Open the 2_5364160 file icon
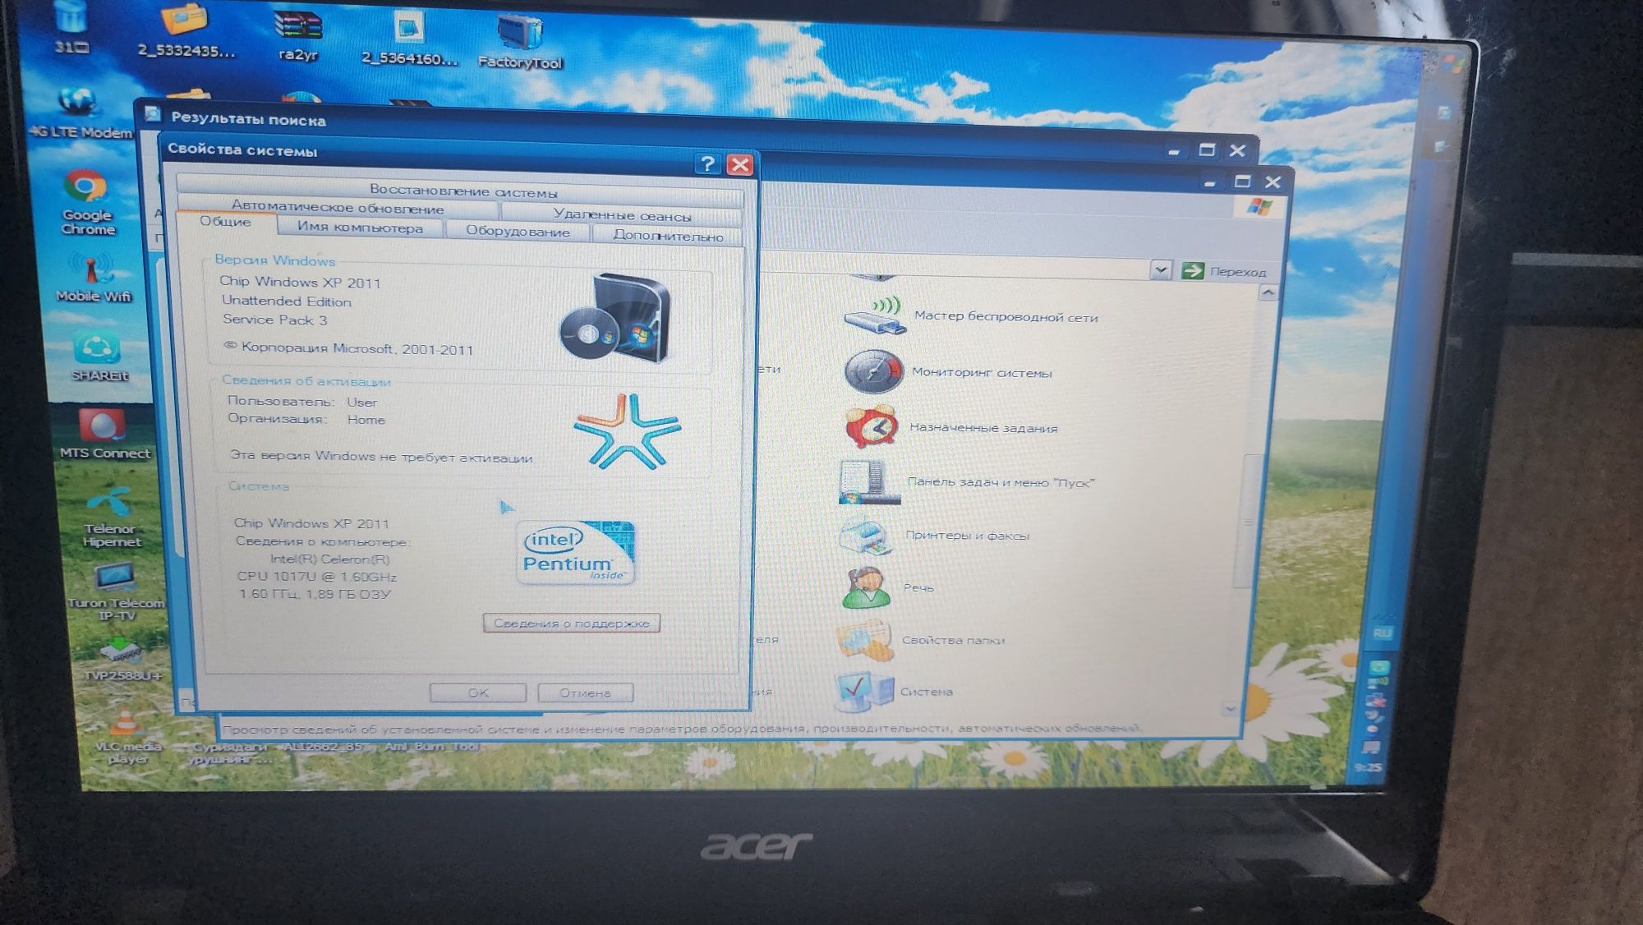The image size is (1643, 925). [409, 38]
